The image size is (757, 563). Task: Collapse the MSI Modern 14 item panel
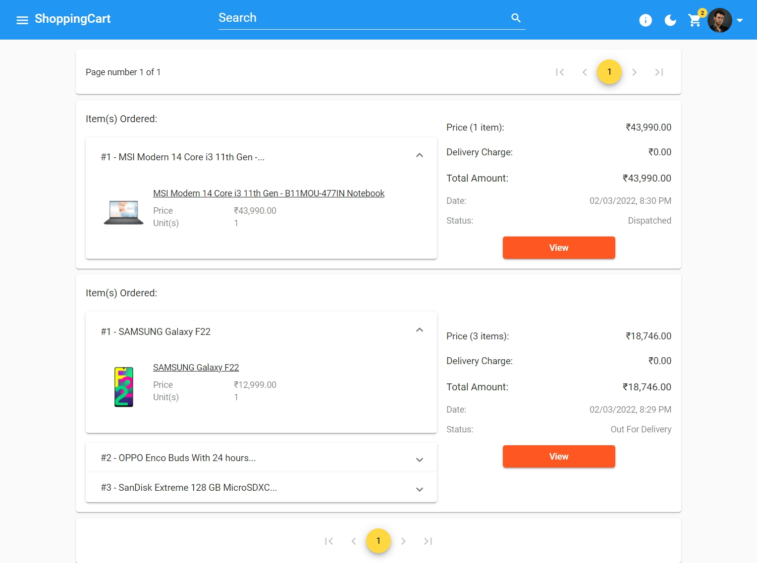(x=261, y=156)
